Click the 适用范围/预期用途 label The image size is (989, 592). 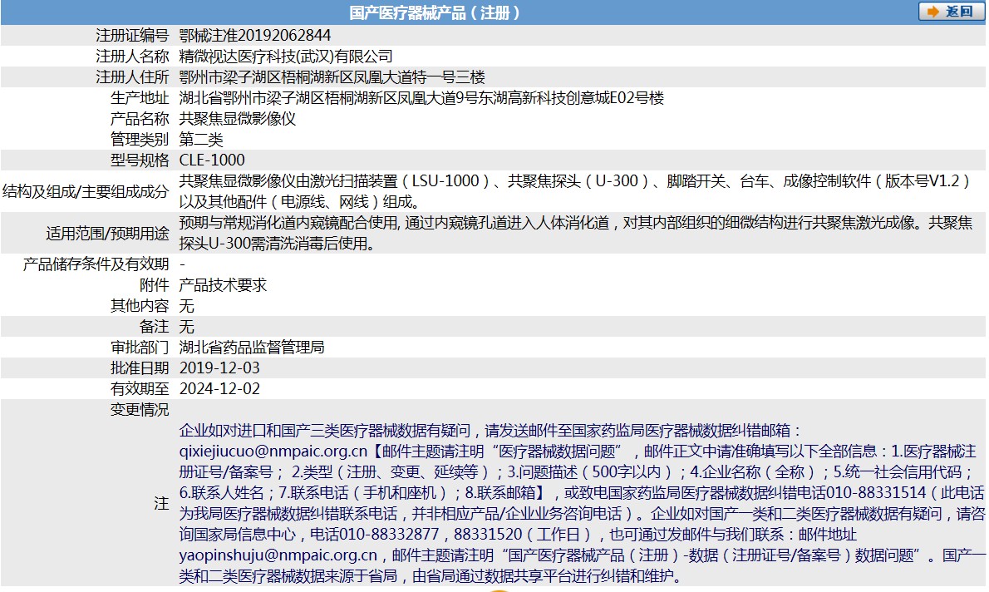(107, 234)
